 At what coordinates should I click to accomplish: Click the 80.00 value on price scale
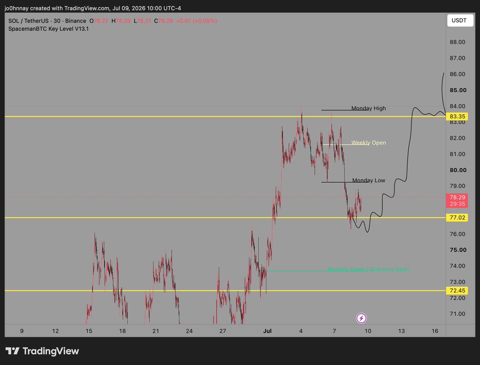457,170
